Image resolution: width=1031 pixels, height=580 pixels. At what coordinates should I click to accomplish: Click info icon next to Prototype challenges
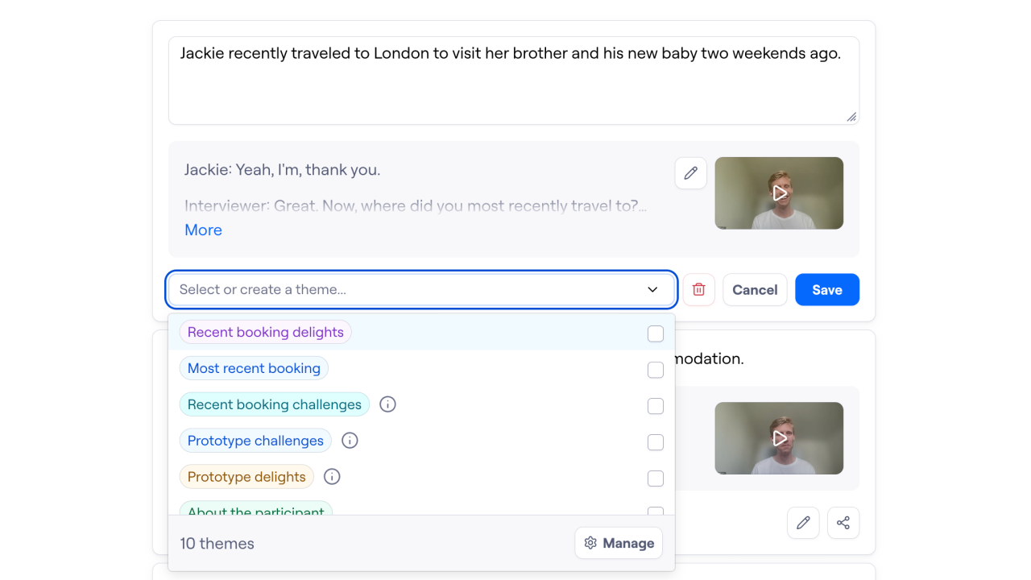click(350, 441)
